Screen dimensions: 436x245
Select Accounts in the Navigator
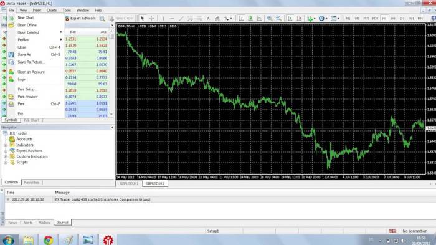[24, 139]
